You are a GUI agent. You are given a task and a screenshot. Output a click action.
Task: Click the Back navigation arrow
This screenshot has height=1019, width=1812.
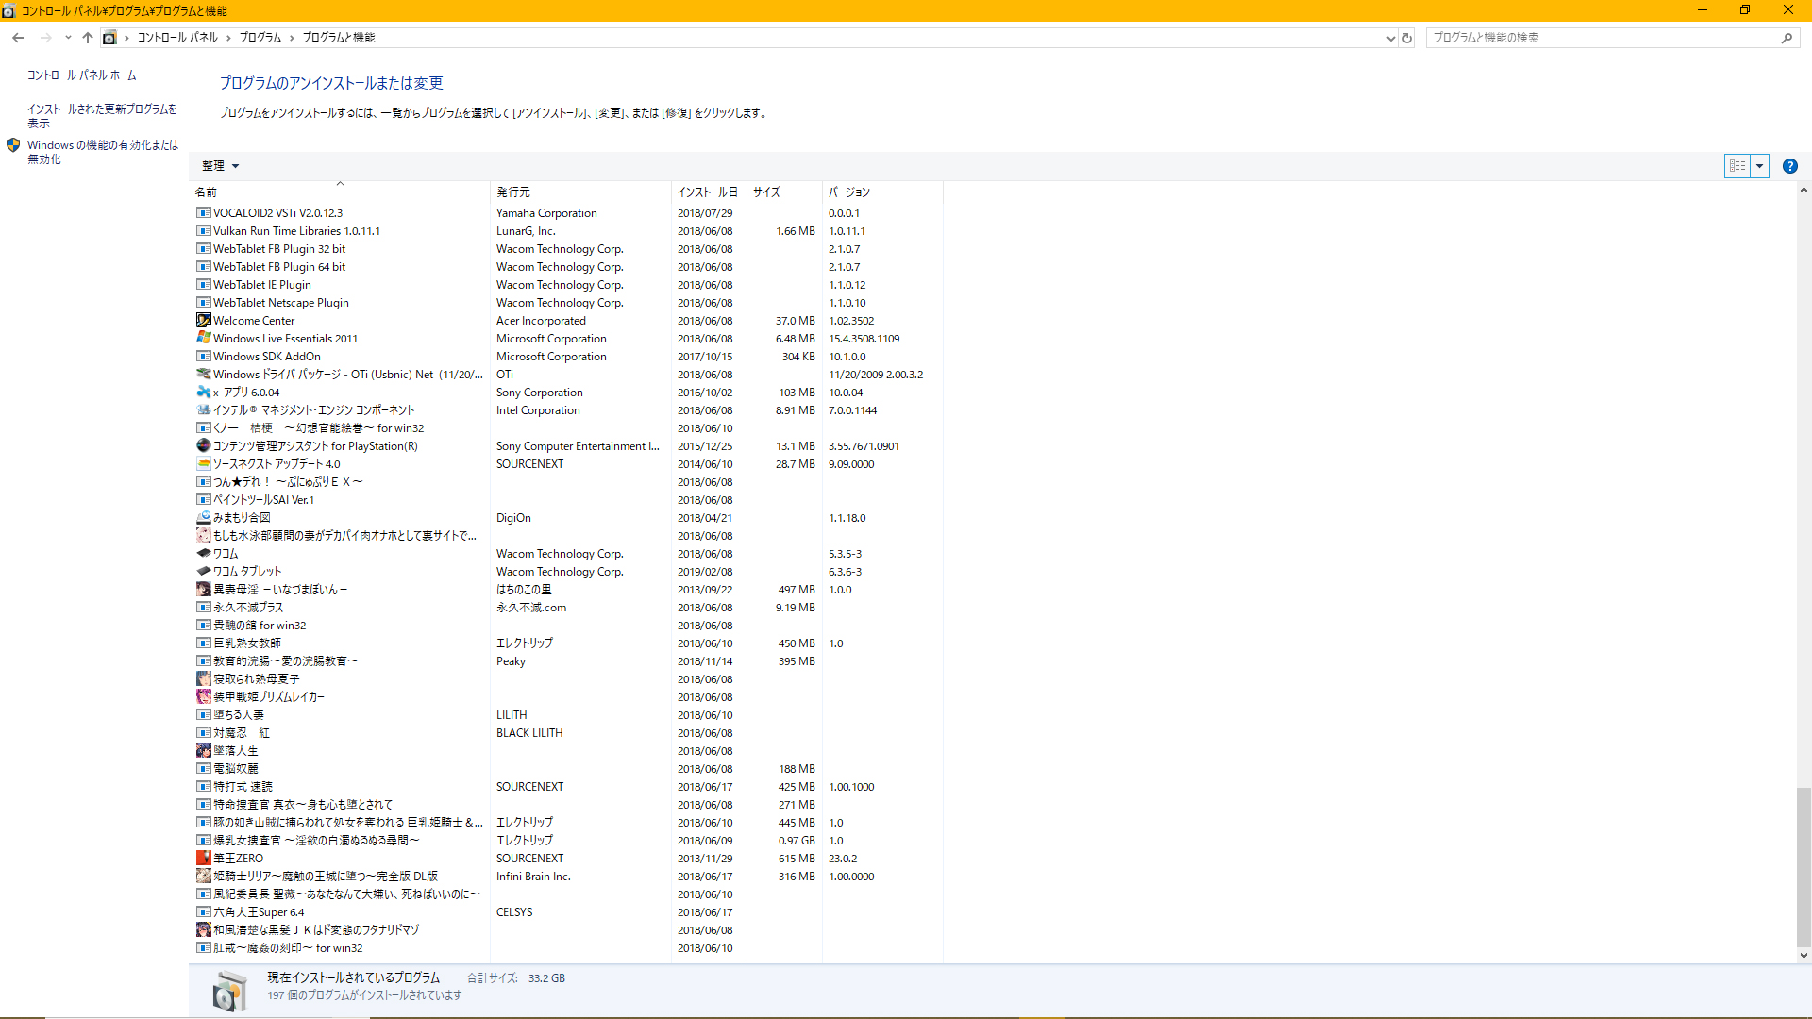tap(18, 38)
